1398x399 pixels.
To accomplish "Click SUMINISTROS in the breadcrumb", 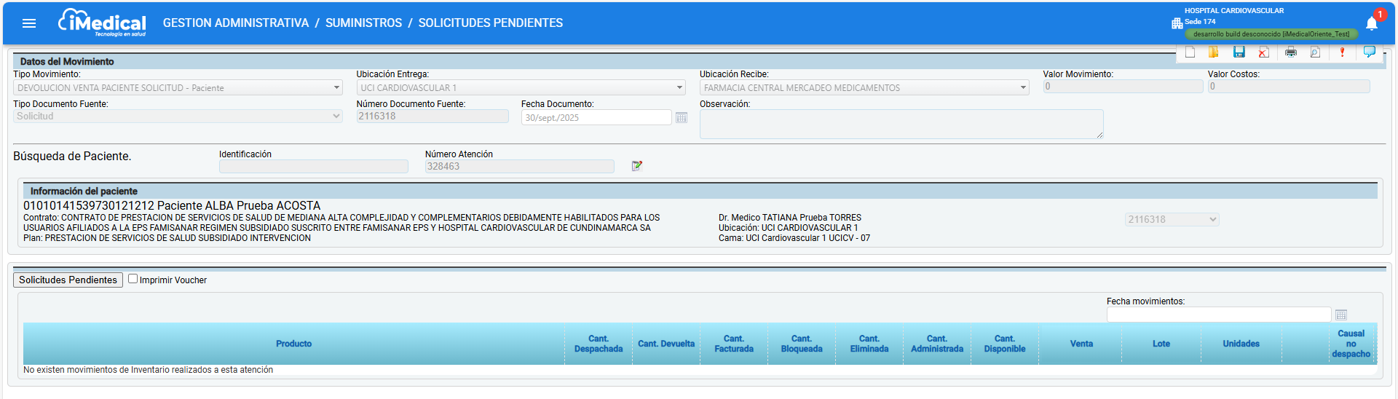I will click(363, 23).
